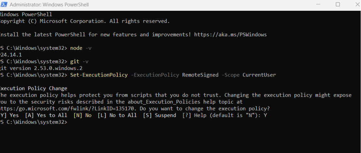Maximize the PowerShell window
Image resolution: width=361 pixels, height=153 pixels.
tap(338, 5)
